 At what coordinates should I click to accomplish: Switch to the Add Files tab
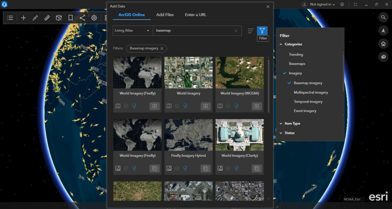(165, 15)
